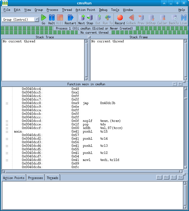Click address 0x0040dcc8 in the source pane
The width and height of the screenshot is (189, 211).
click(x=32, y=103)
